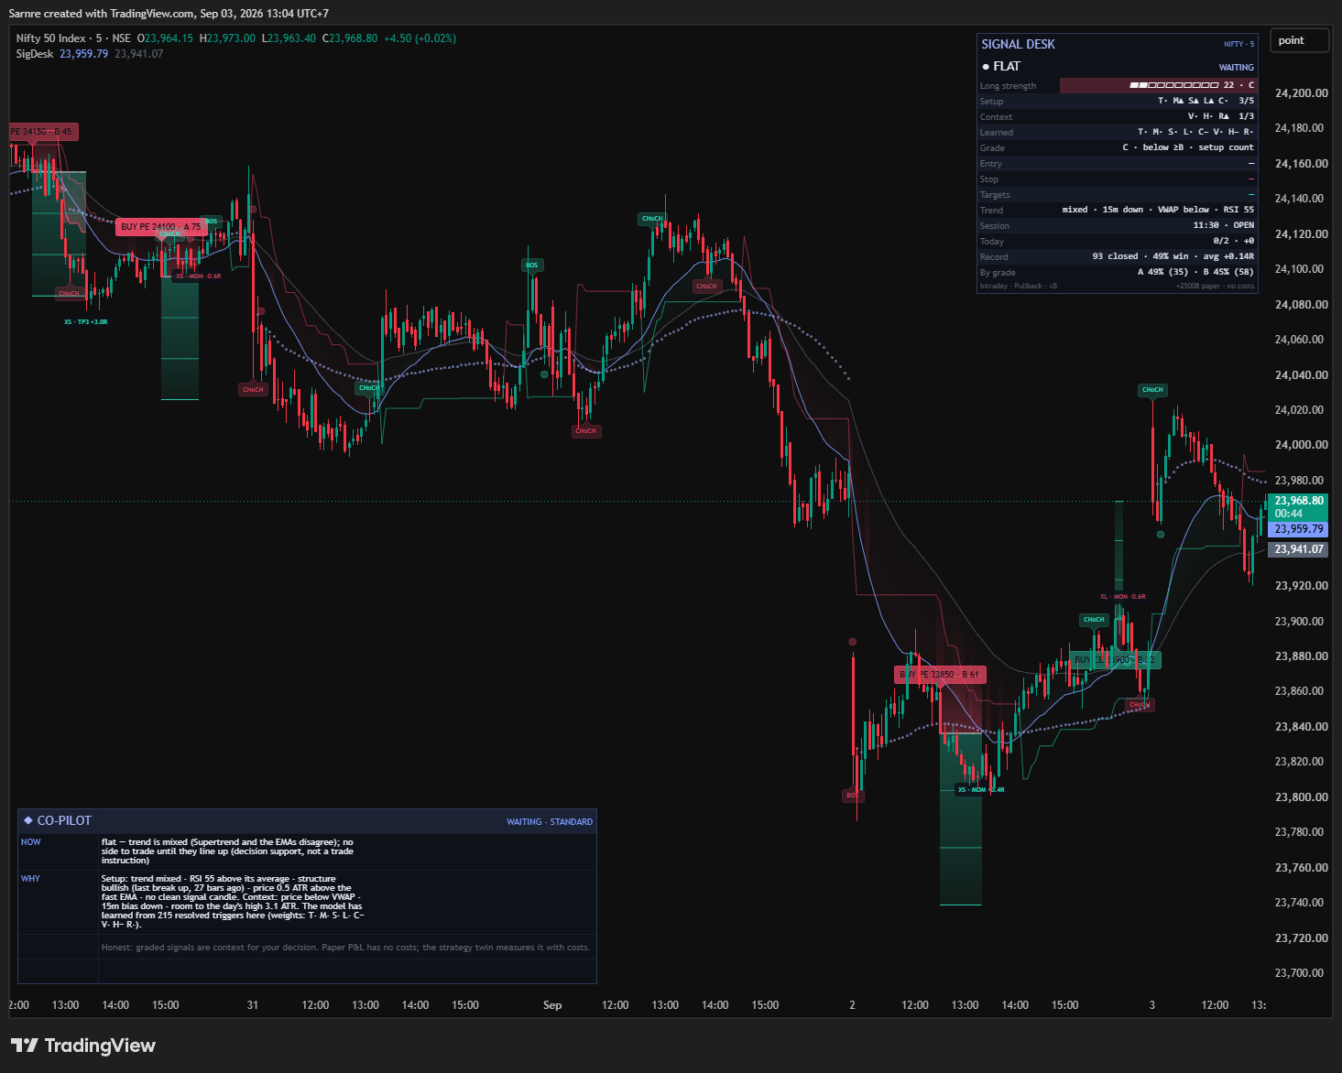This screenshot has height=1073, width=1342.
Task: Click the 24,200.00 price scale level
Action: point(1301,93)
